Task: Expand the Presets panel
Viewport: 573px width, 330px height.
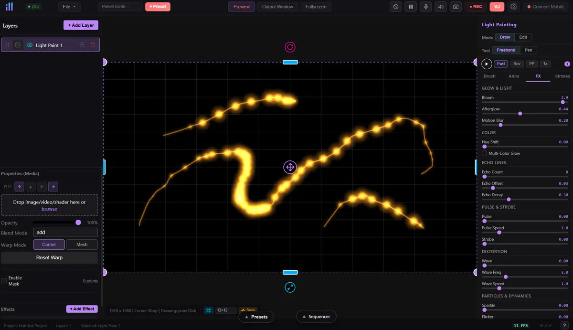Action: pos(255,317)
